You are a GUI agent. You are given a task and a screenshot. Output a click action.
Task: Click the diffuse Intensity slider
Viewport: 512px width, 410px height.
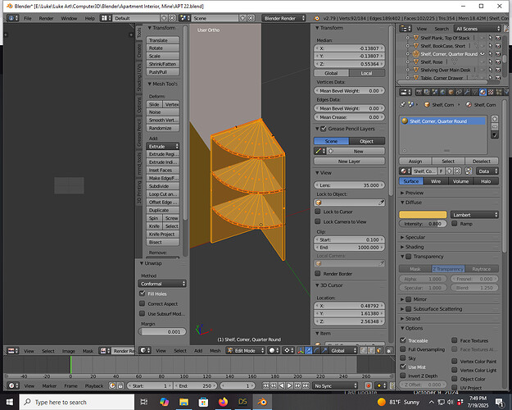tap(423, 224)
